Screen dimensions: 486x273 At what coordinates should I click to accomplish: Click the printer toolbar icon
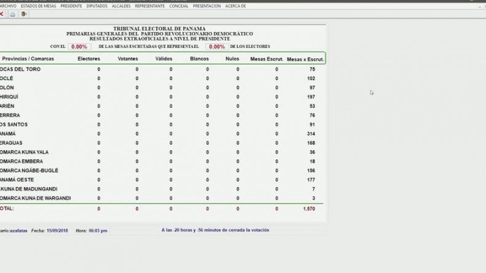coord(12,14)
